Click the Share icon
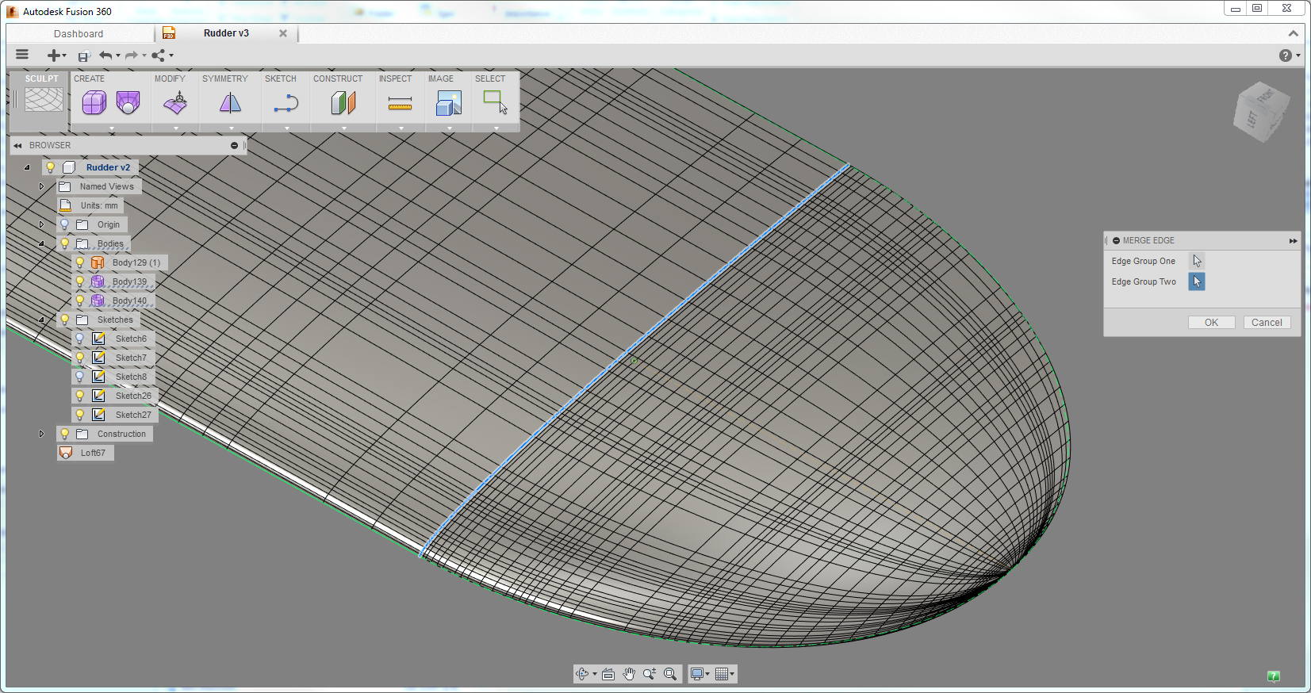1311x693 pixels. click(x=159, y=56)
